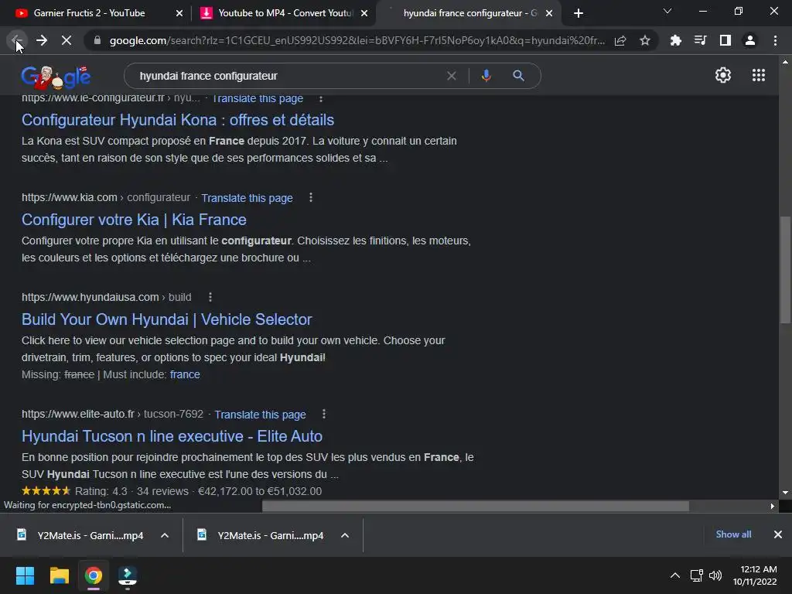Toggle Chrome side panel icon
792x594 pixels.
click(x=725, y=40)
